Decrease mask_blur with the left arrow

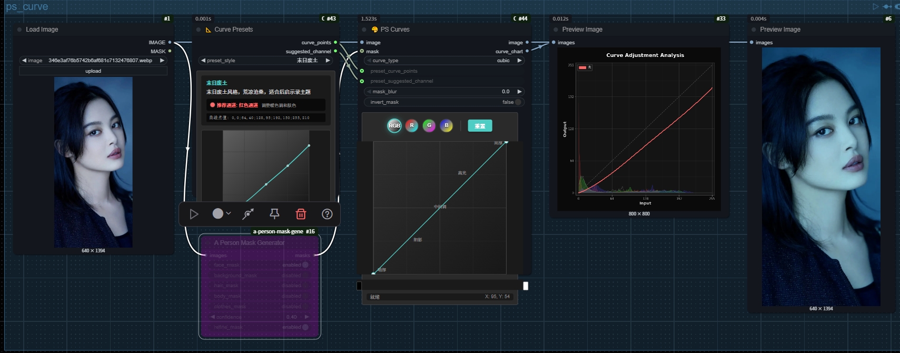tap(369, 92)
